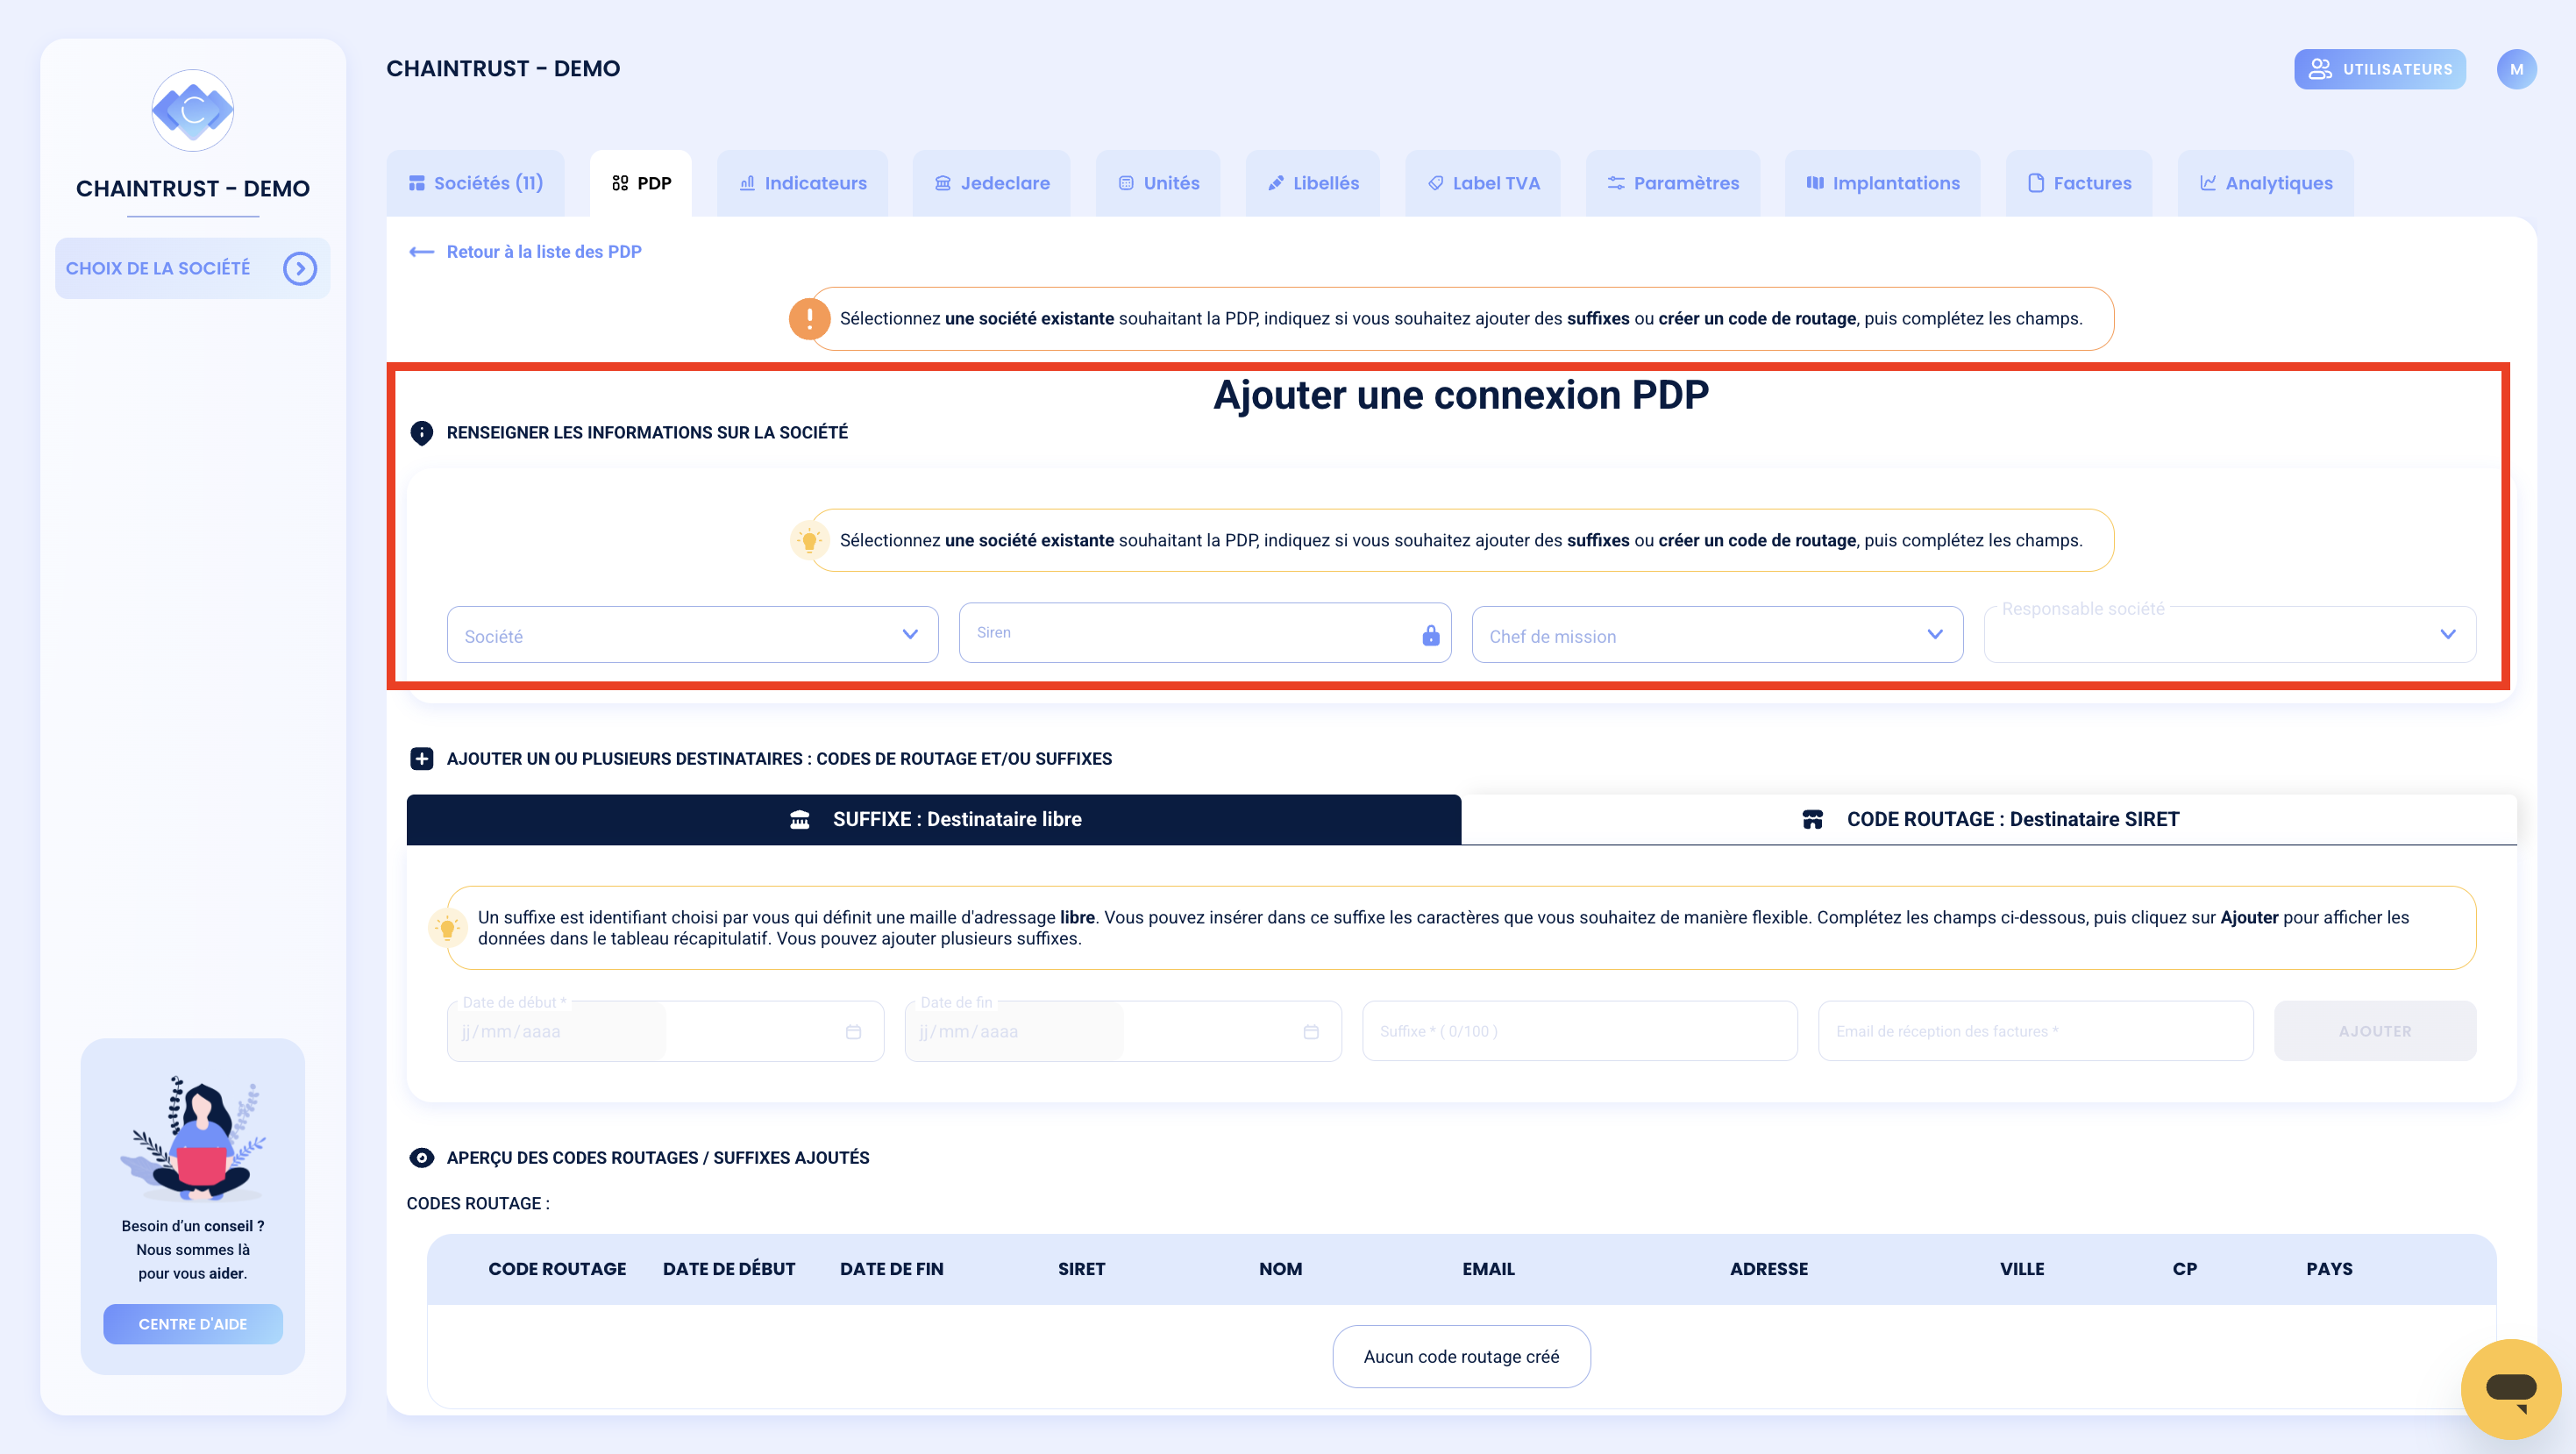Click the DATE DE FIN column header
2576x1454 pixels.
(892, 1269)
